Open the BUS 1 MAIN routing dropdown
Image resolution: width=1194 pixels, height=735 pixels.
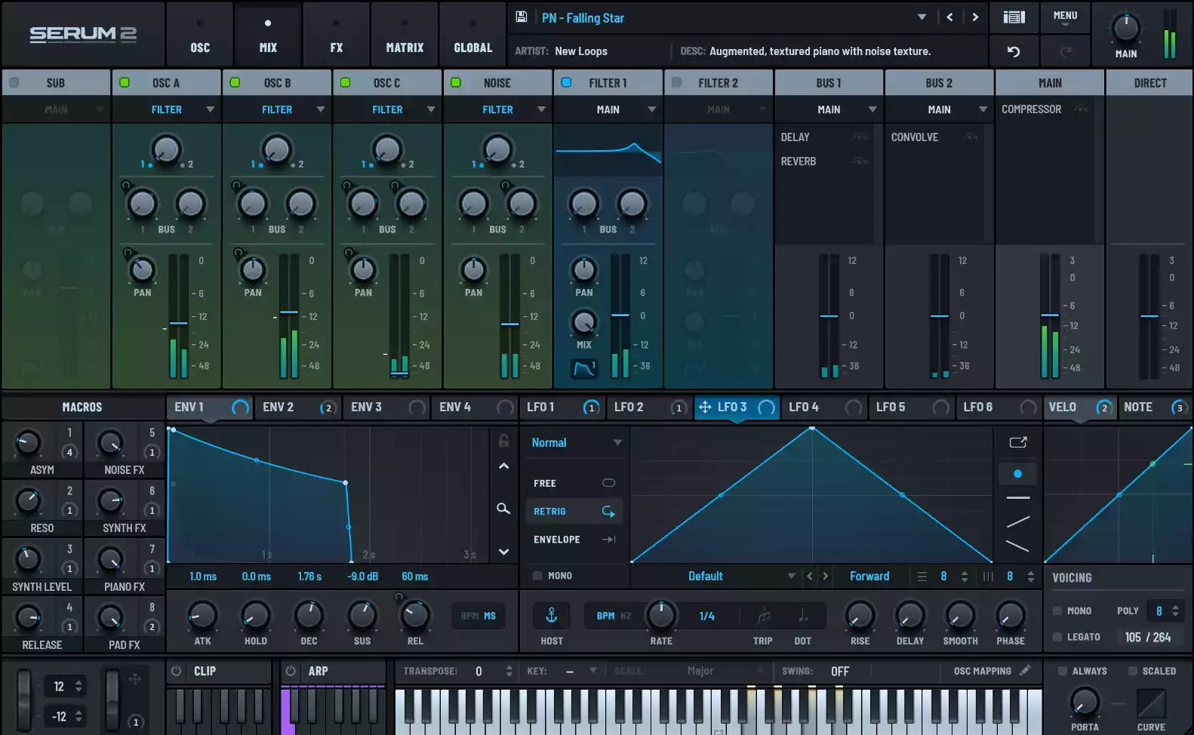click(829, 109)
